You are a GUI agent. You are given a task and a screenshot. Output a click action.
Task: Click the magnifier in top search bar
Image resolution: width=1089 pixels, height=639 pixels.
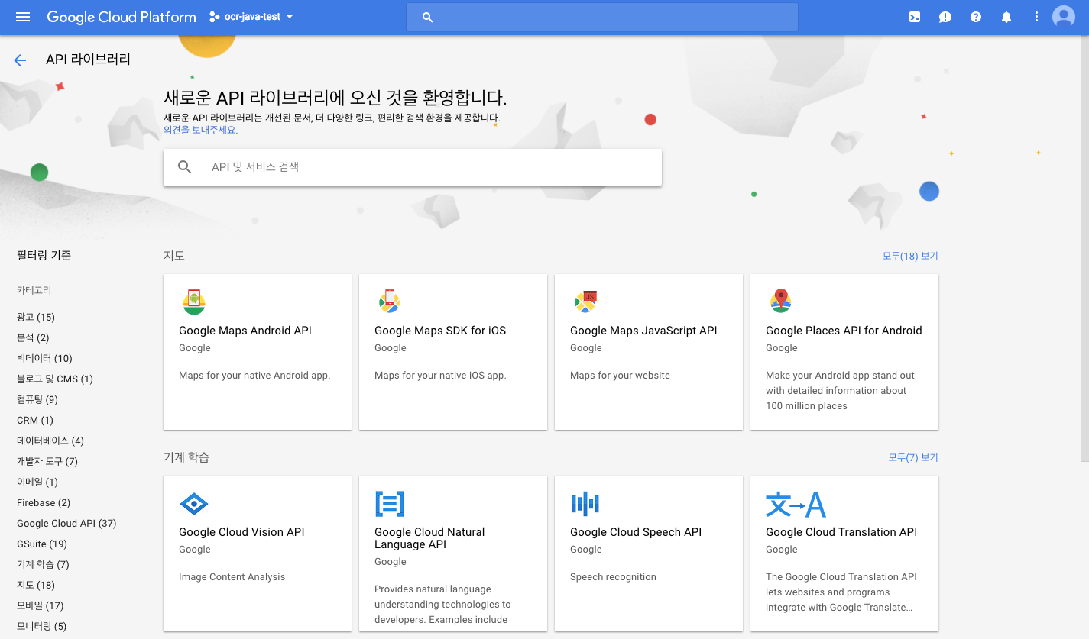[x=428, y=17]
